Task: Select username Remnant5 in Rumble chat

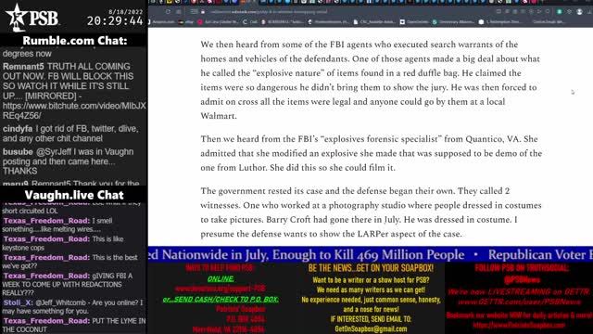Action: click(23, 66)
